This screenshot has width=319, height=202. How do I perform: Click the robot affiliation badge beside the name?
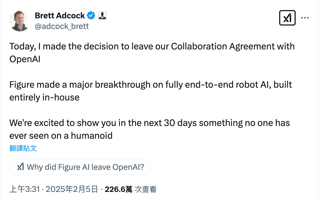pyautogui.click(x=102, y=16)
